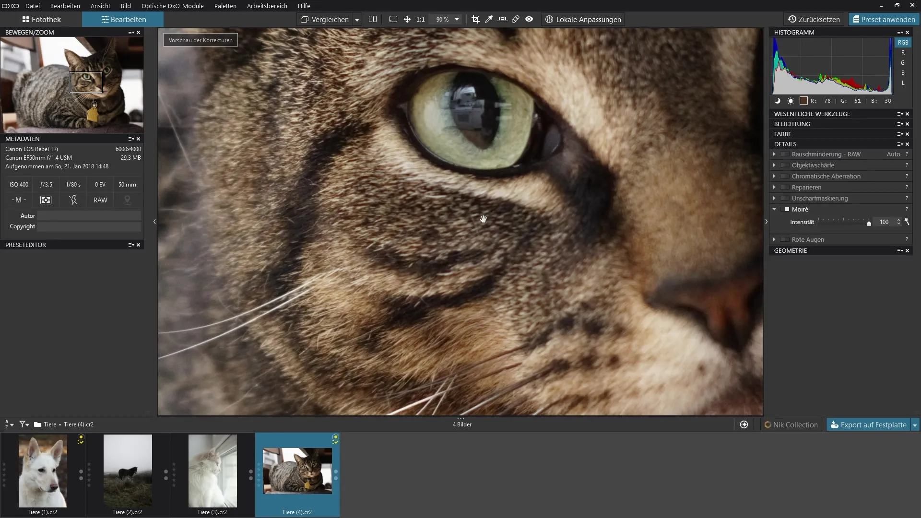Click Nik Collection button
This screenshot has height=518, width=921.
pyautogui.click(x=791, y=424)
